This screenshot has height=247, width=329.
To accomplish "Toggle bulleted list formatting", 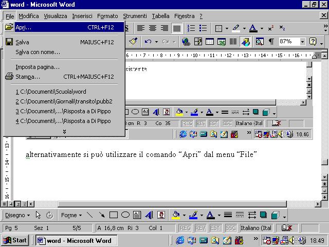I will point(203,28).
